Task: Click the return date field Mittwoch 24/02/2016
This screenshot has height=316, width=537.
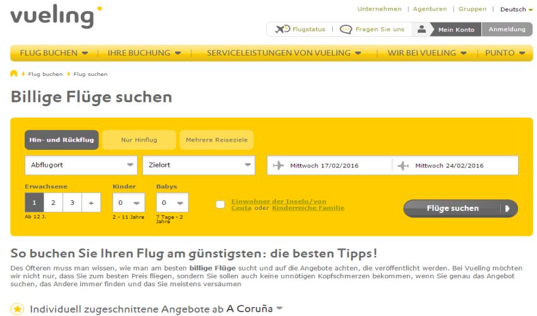Action: tap(456, 166)
